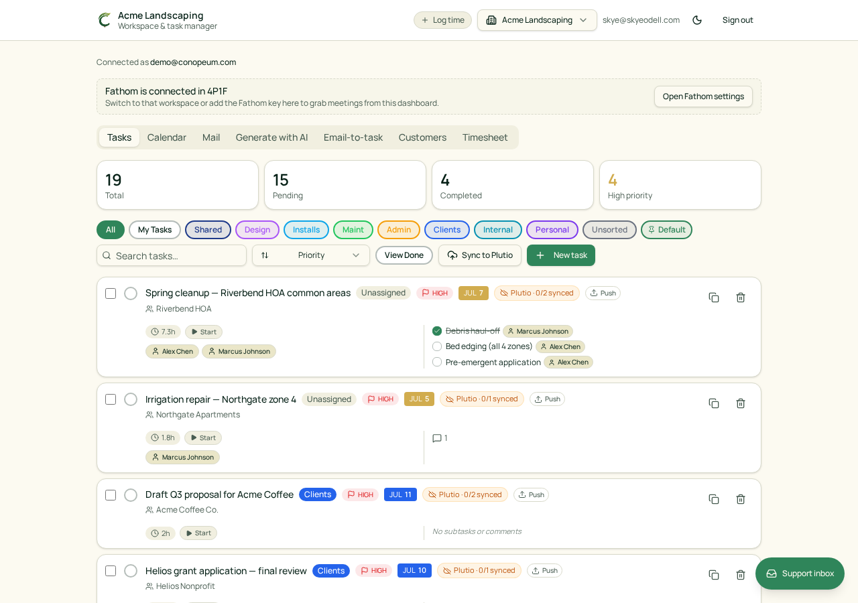Click HIGH priority flag on Irrigation repair
The image size is (858, 603).
380,399
